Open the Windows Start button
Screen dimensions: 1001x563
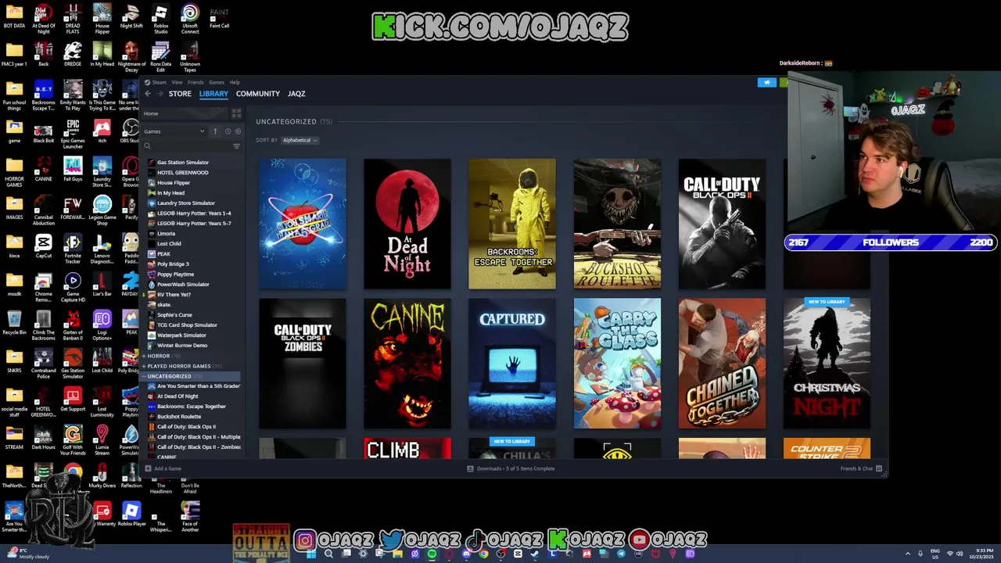point(311,554)
